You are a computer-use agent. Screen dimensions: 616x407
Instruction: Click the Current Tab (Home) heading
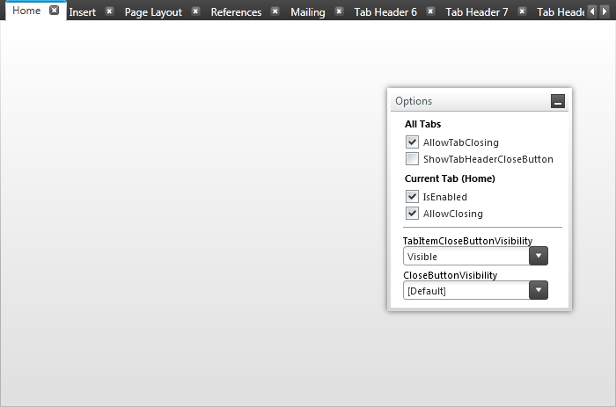pyautogui.click(x=450, y=178)
